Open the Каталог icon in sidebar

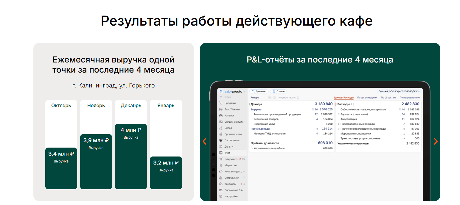[221, 115]
